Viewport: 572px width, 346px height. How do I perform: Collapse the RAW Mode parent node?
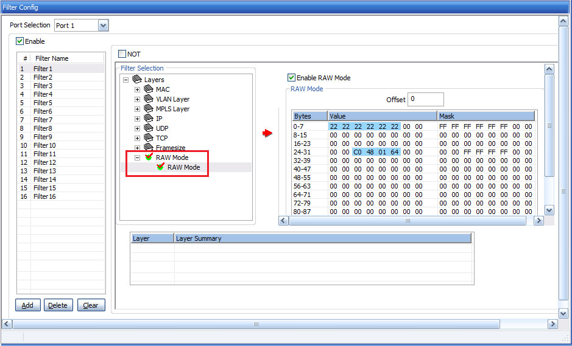[137, 157]
